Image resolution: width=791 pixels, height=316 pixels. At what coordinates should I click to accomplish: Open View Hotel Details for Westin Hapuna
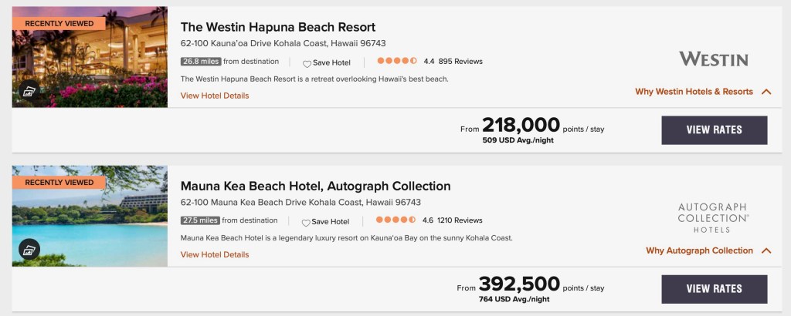pyautogui.click(x=215, y=96)
